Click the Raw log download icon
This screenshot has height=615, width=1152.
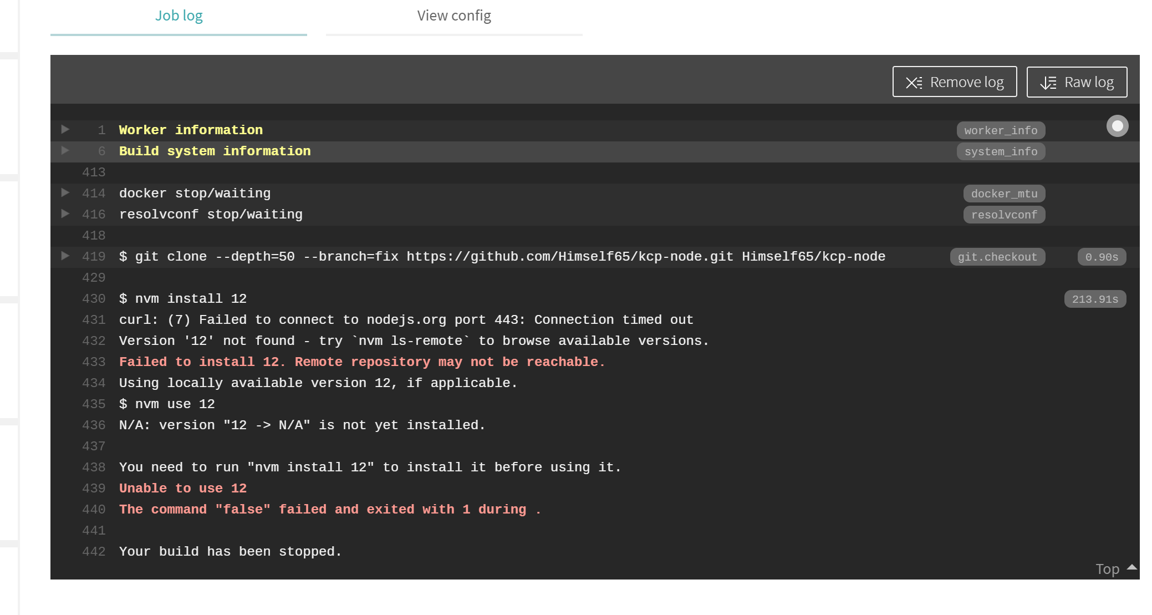click(x=1048, y=83)
